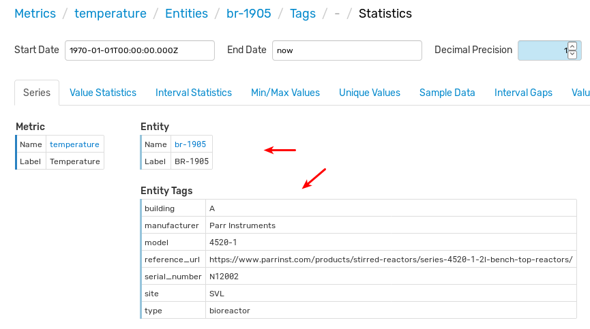Increase Decimal Precision with up arrow
The height and width of the screenshot is (329, 590).
coord(572,46)
